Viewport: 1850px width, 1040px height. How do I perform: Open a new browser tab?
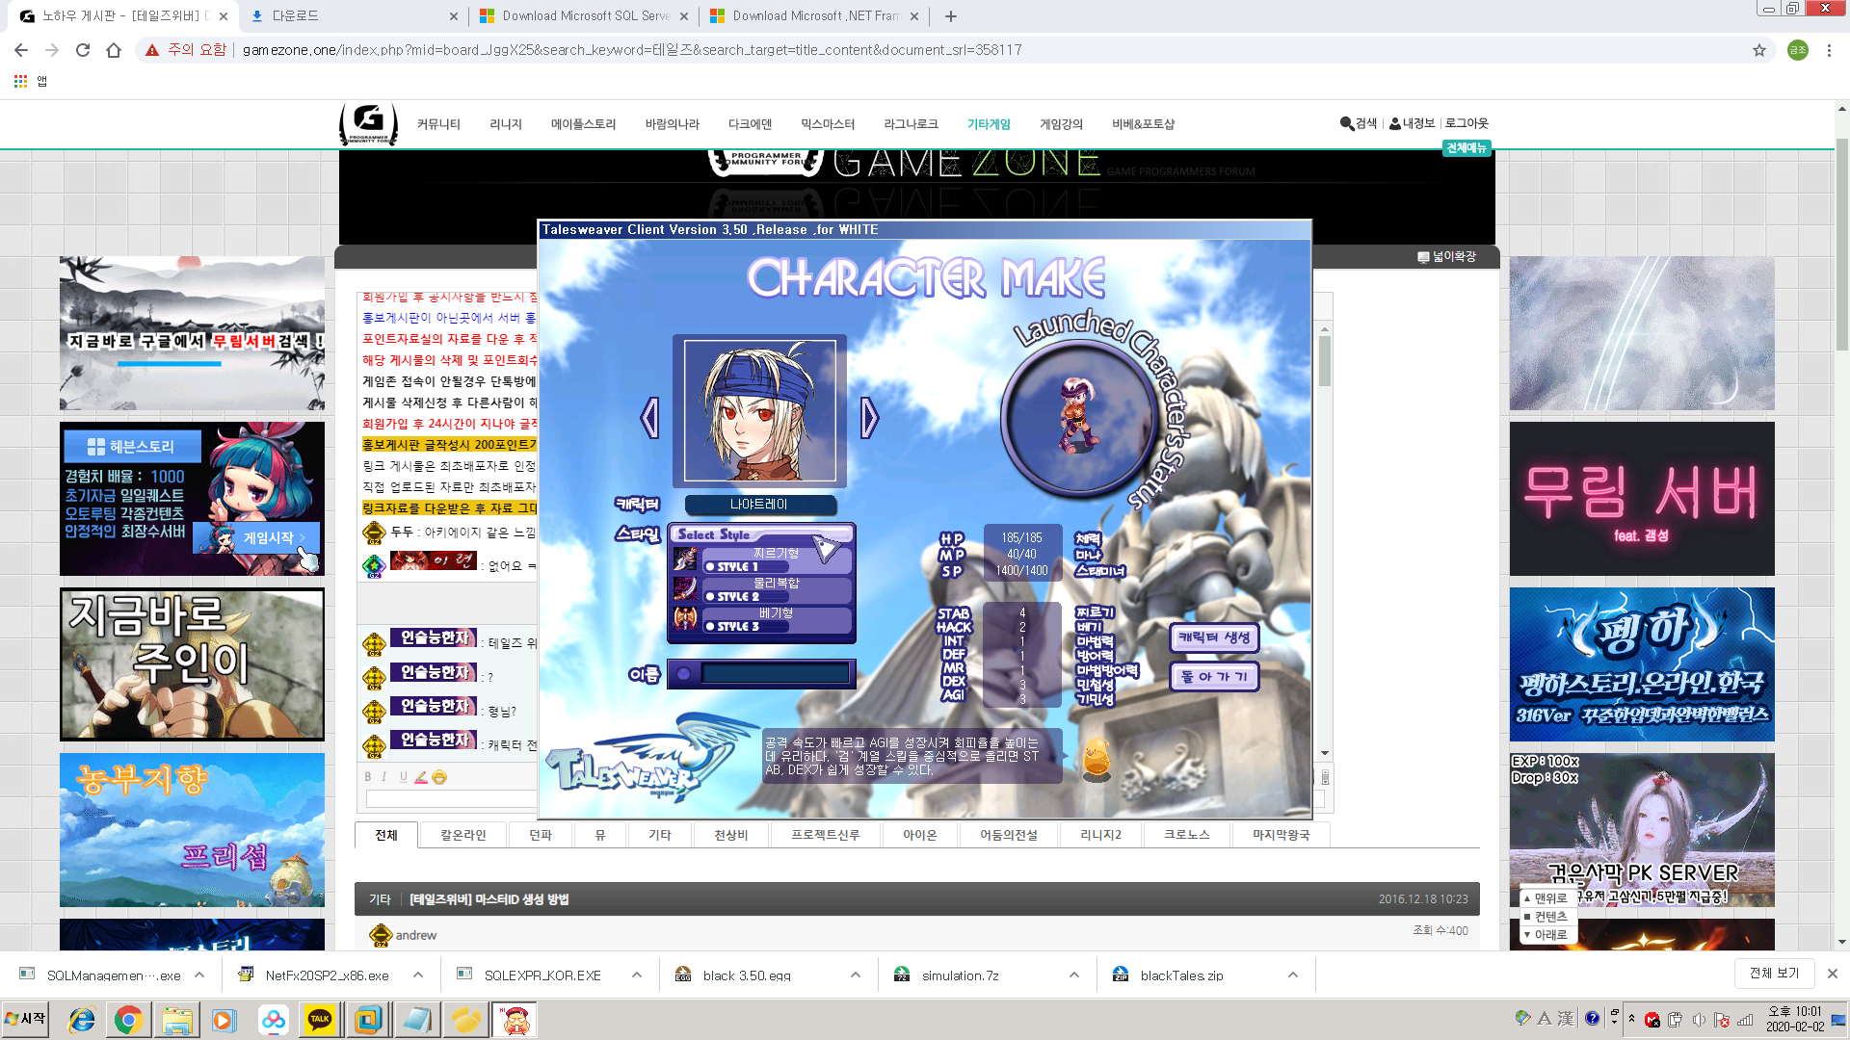pos(951,16)
